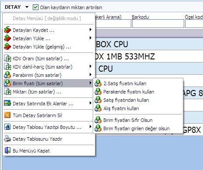Click the KDV Oranı document icon

tap(7, 59)
